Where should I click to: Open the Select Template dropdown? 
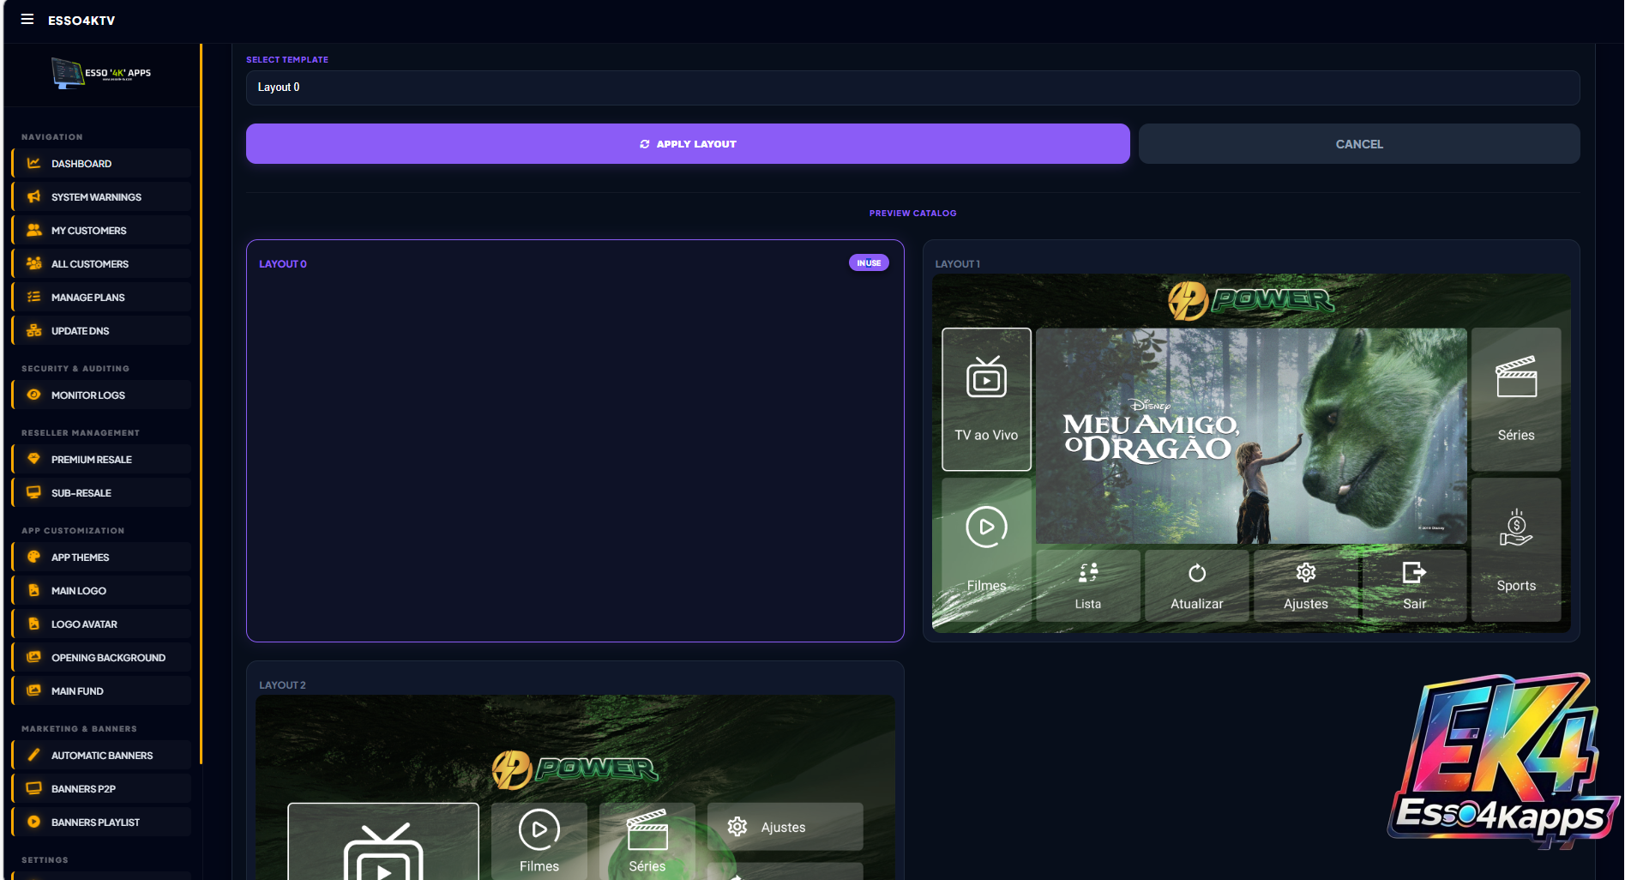click(912, 87)
